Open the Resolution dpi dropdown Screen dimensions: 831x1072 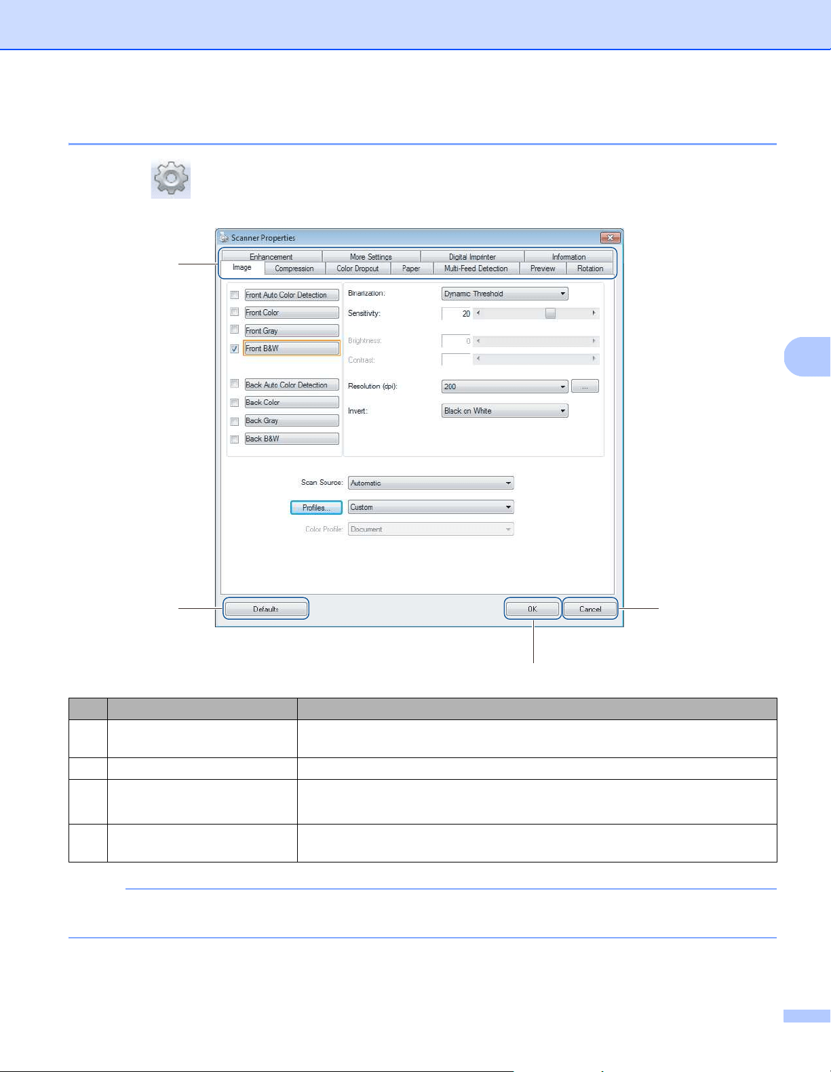pyautogui.click(x=505, y=386)
